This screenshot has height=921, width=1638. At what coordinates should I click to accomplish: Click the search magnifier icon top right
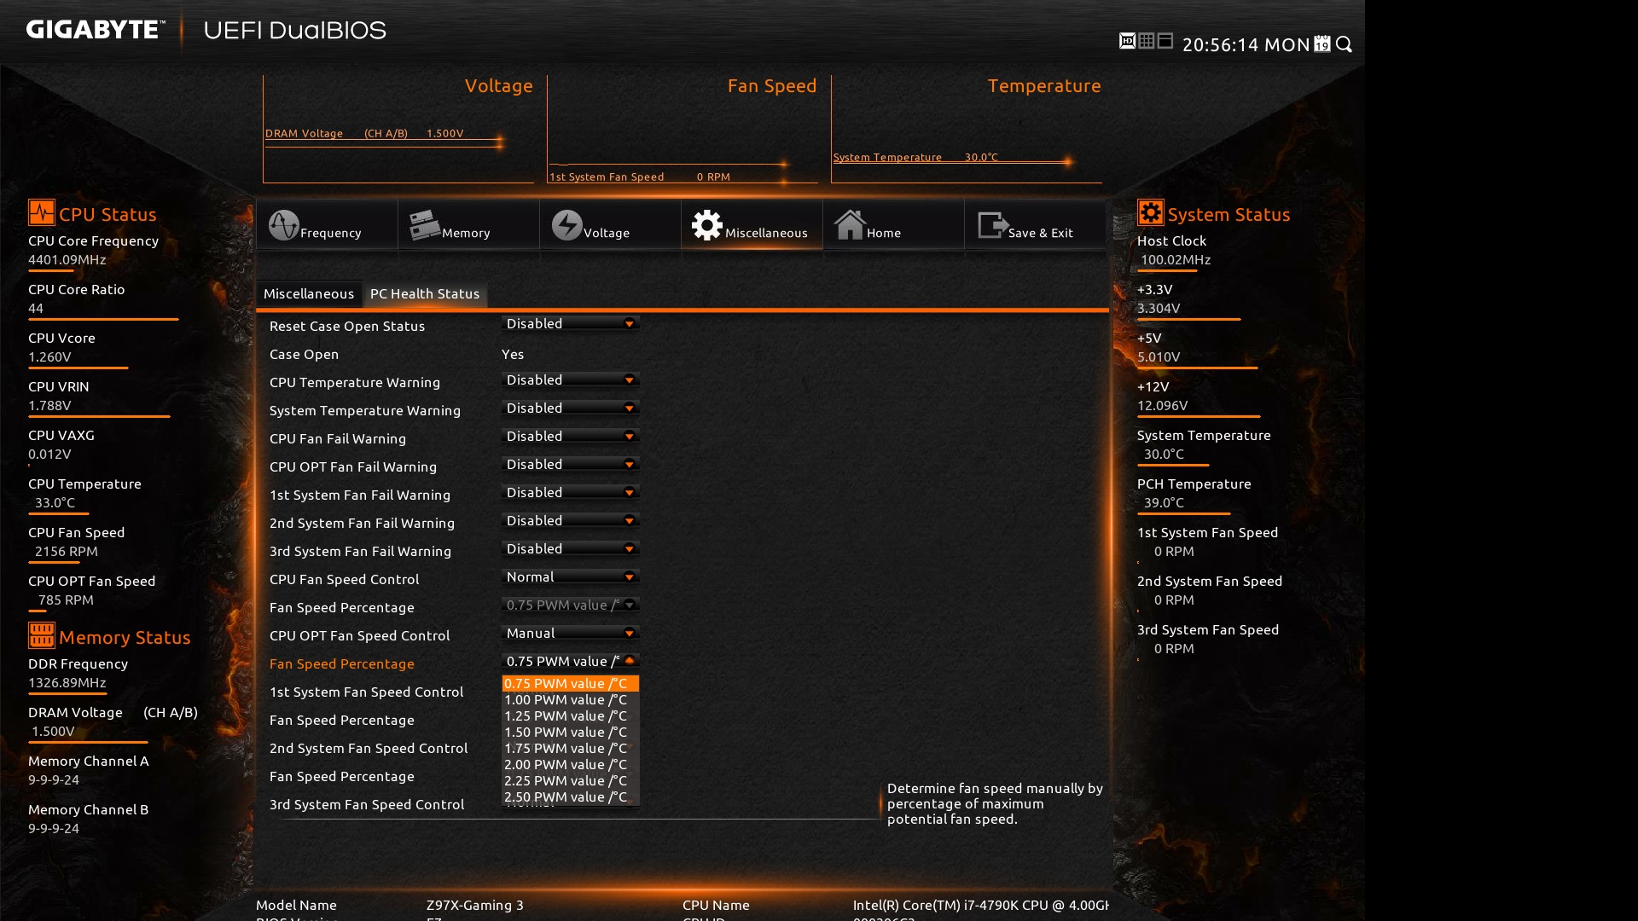coord(1345,44)
